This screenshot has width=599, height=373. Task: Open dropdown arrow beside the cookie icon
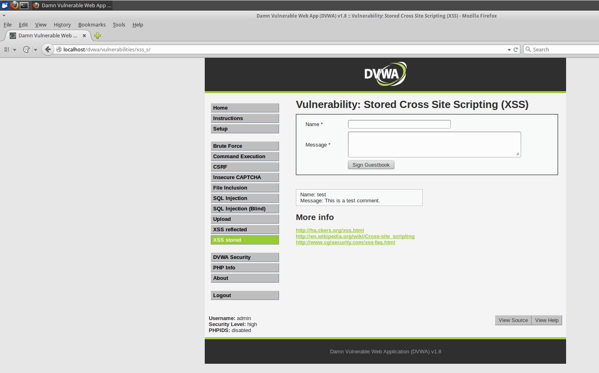(x=35, y=50)
